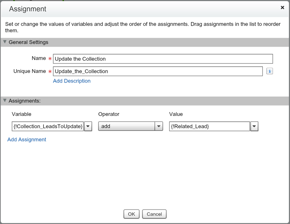Click into the Name text field

coord(163,59)
